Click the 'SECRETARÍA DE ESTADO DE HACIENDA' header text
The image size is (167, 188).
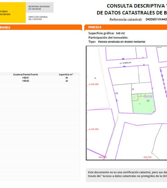[39, 8]
